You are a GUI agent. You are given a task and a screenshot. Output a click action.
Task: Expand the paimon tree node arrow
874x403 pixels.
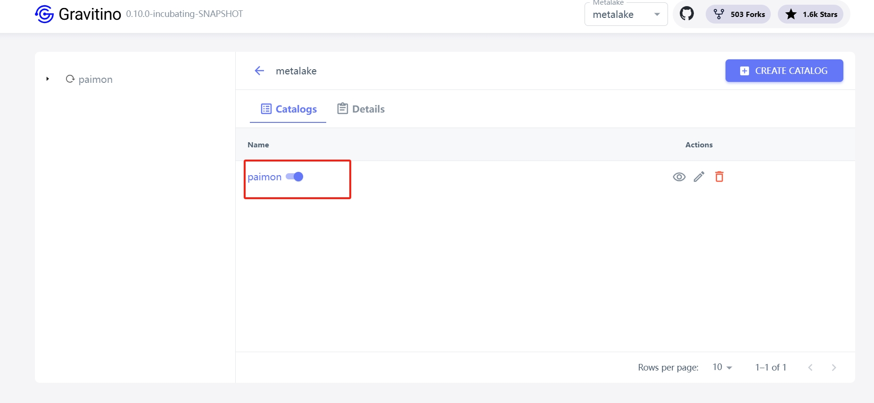[48, 79]
